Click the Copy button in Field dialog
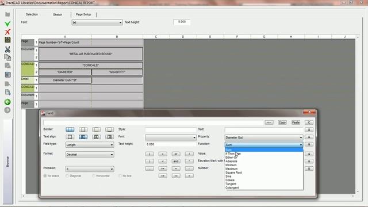This screenshot has height=207, width=368. coord(282,122)
